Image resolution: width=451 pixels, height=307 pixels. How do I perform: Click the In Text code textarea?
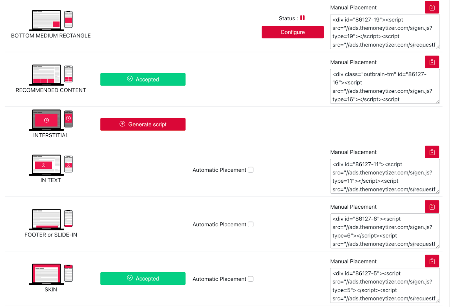click(384, 176)
